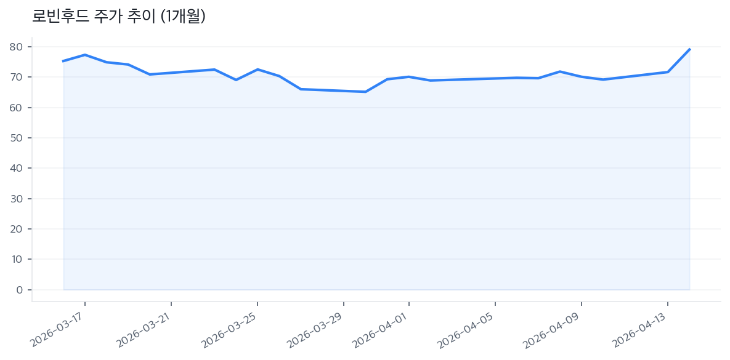Image resolution: width=730 pixels, height=360 pixels.
Task: Click the y-axis value 10
Action: (x=16, y=259)
